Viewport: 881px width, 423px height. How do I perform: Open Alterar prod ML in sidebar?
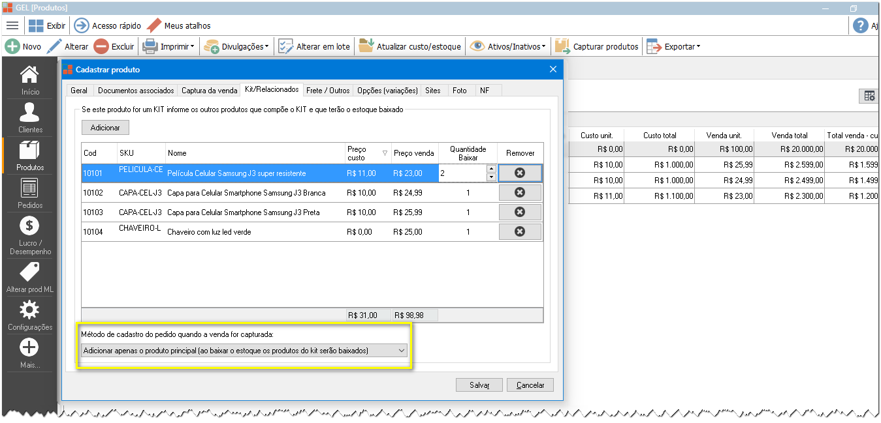click(30, 278)
